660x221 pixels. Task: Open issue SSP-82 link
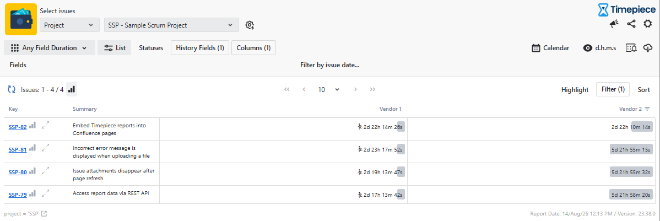pos(18,127)
